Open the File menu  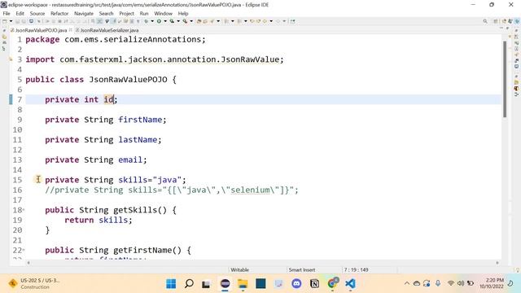pyautogui.click(x=7, y=13)
